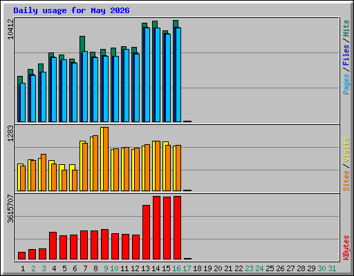Click the blue "Files" legend label
Viewport: 354px width, 276px height.
pyautogui.click(x=346, y=55)
